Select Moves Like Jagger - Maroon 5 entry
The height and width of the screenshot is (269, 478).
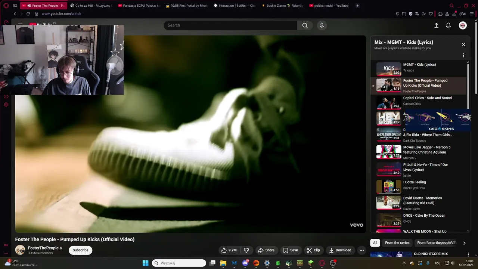[x=418, y=152]
